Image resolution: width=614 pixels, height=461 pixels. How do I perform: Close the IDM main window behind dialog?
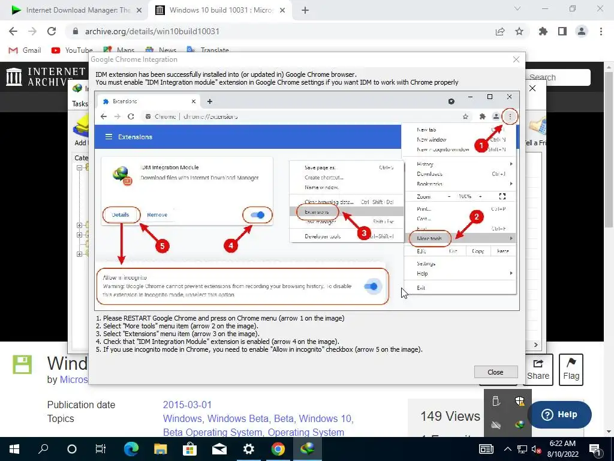pos(532,88)
